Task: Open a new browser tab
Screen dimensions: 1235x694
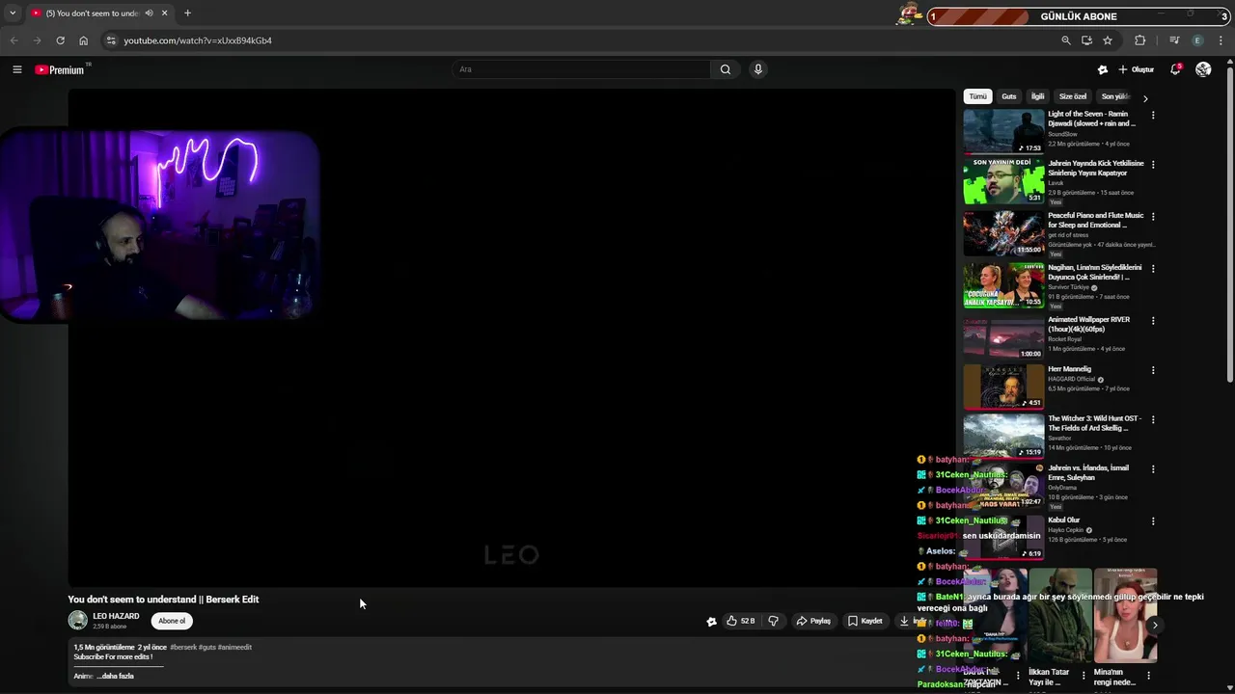Action: 187,13
